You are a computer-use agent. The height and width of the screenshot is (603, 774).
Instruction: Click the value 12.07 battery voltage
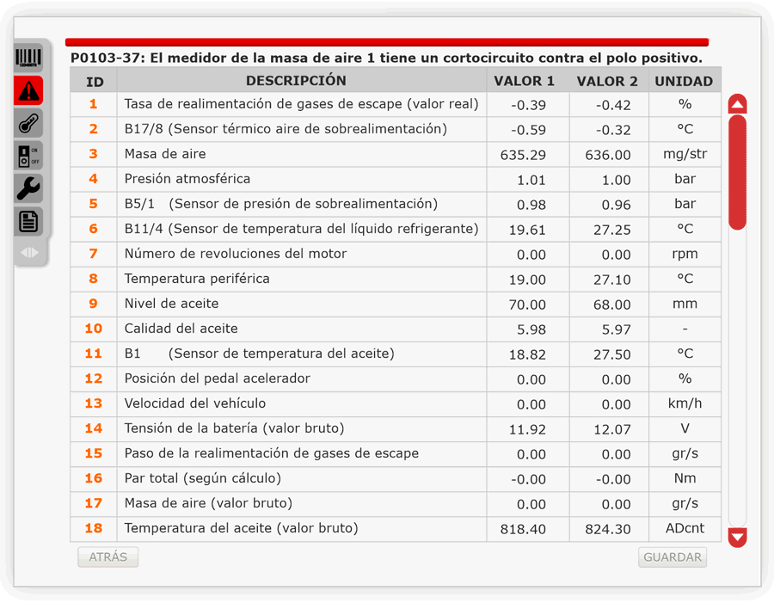[x=612, y=429]
